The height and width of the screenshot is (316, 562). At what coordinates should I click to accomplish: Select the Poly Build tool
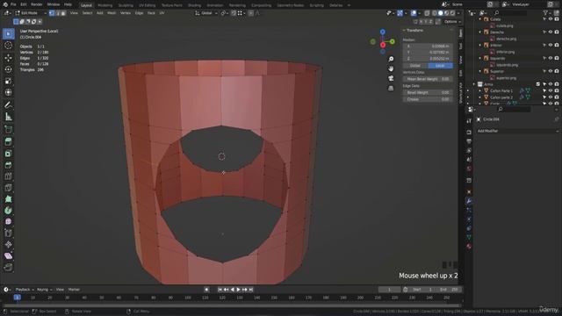pyautogui.click(x=8, y=199)
